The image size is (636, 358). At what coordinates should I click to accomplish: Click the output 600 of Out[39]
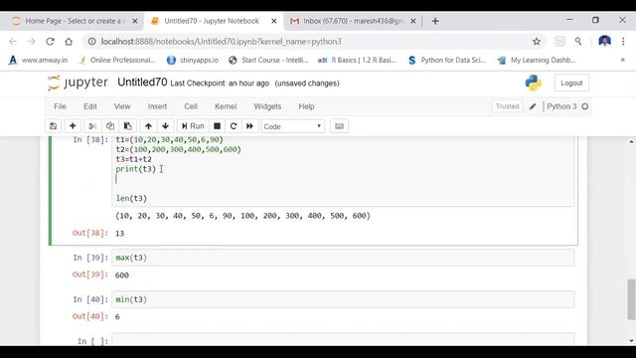[122, 275]
